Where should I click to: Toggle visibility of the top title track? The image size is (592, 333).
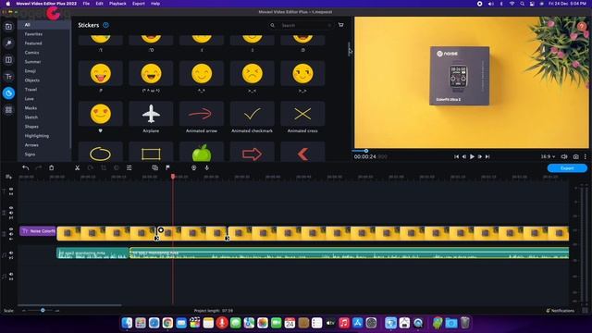tap(11, 189)
